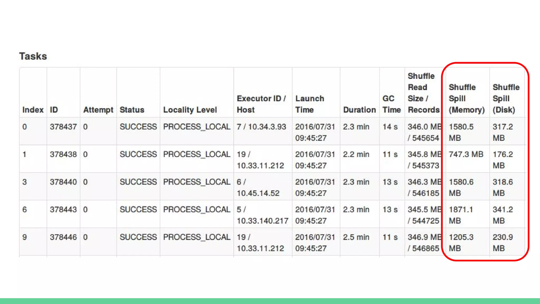This screenshot has height=304, width=540.
Task: Select task ID 378438 cell
Action: tap(63, 154)
